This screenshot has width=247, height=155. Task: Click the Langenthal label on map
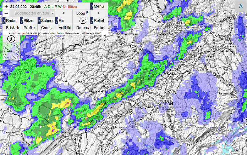[198, 70]
